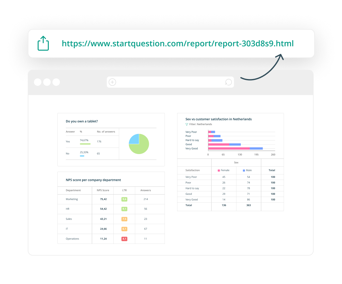Click the 'Hard to say' table row label

pos(192,188)
